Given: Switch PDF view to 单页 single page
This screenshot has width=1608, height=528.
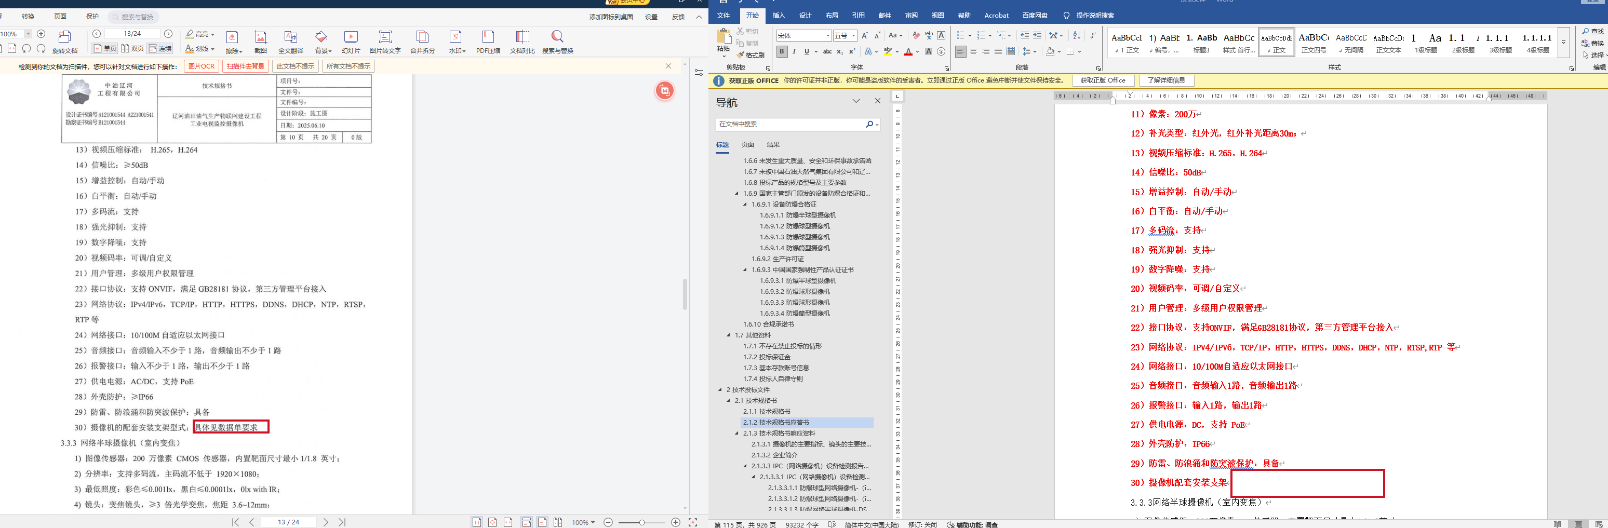Looking at the screenshot, I should (x=105, y=49).
